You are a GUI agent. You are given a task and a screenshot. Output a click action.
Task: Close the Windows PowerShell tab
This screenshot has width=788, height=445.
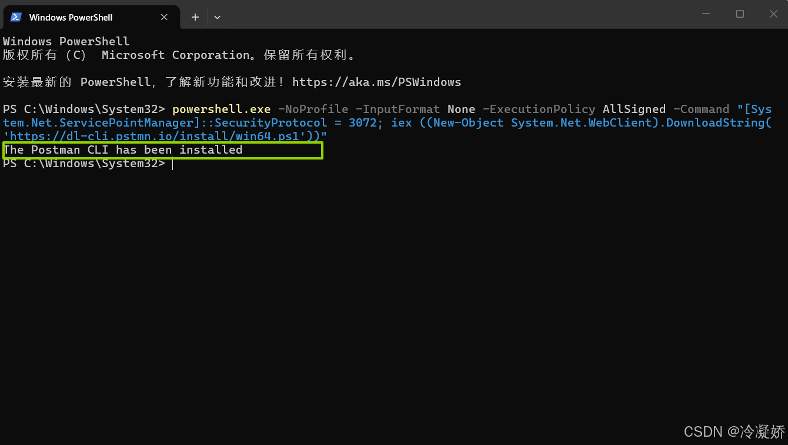tap(164, 17)
